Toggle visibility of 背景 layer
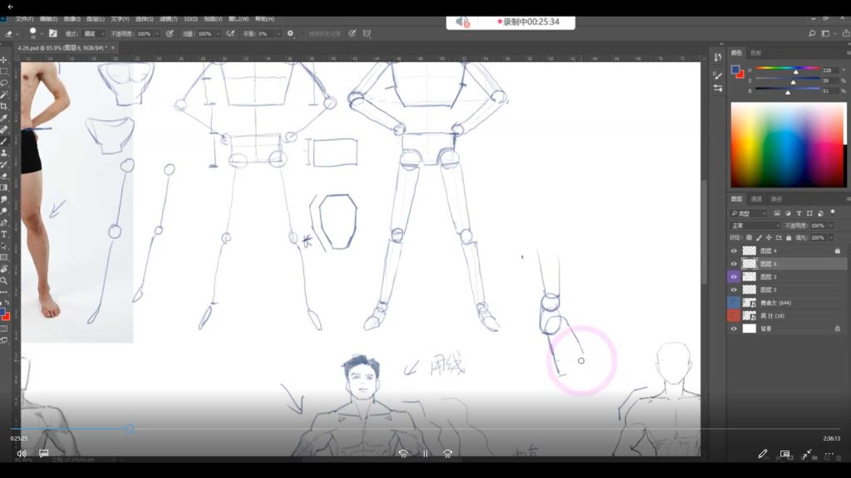 pyautogui.click(x=734, y=329)
